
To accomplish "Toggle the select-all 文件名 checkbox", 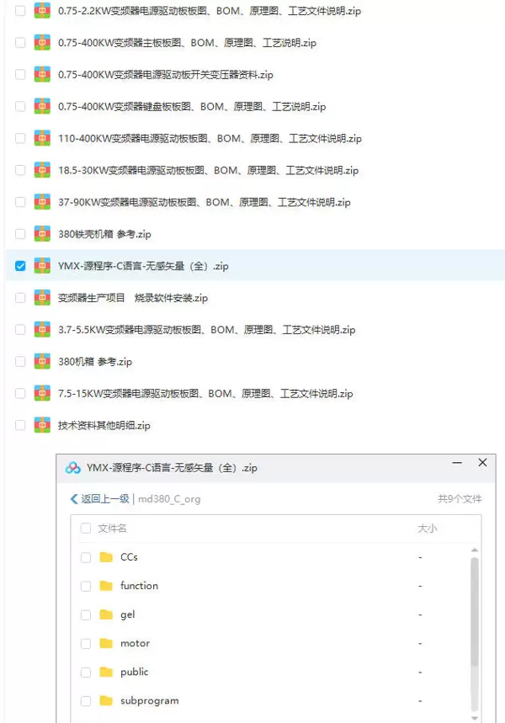I will tap(86, 528).
